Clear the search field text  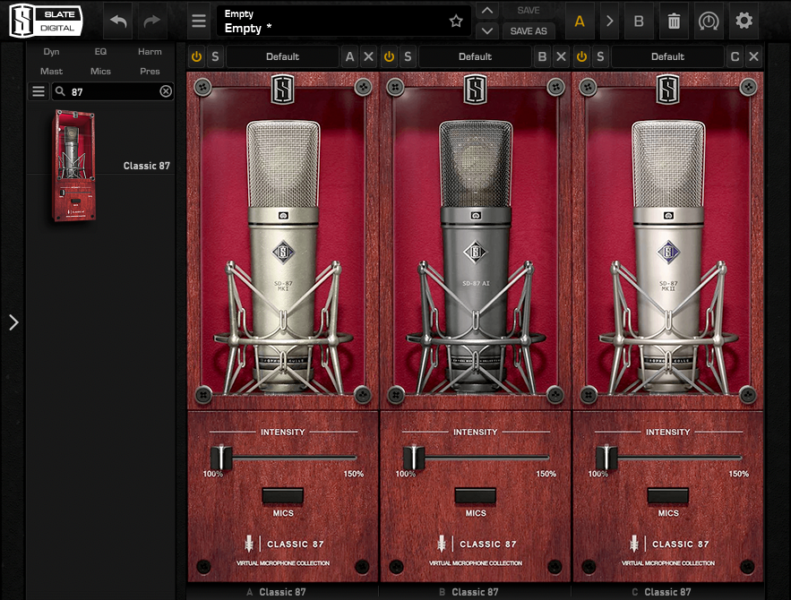(x=166, y=91)
